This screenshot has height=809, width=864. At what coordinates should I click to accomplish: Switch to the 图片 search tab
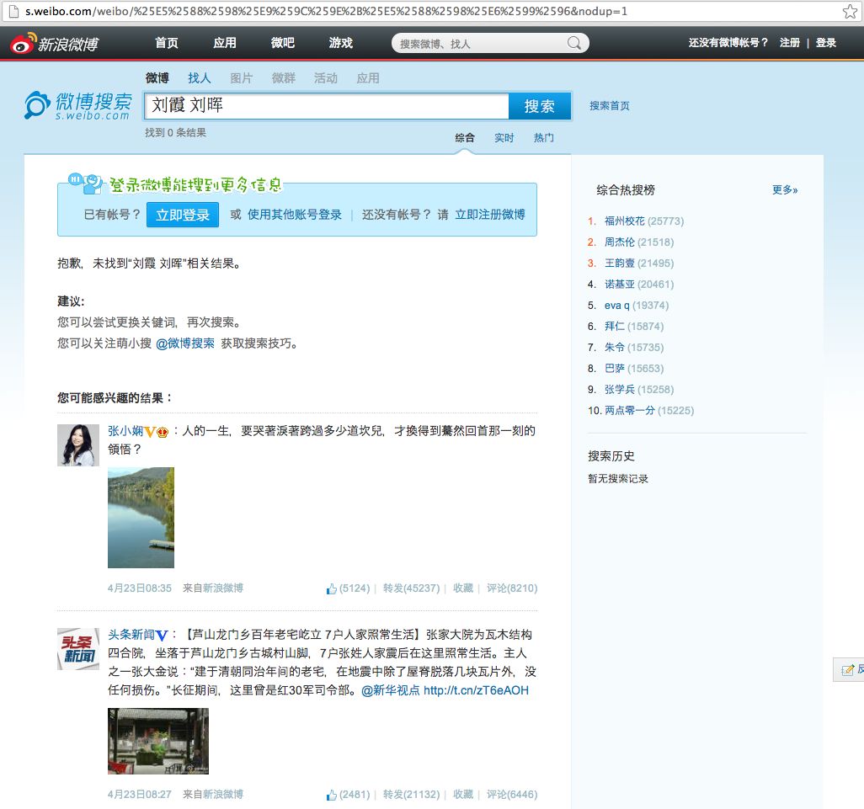242,77
